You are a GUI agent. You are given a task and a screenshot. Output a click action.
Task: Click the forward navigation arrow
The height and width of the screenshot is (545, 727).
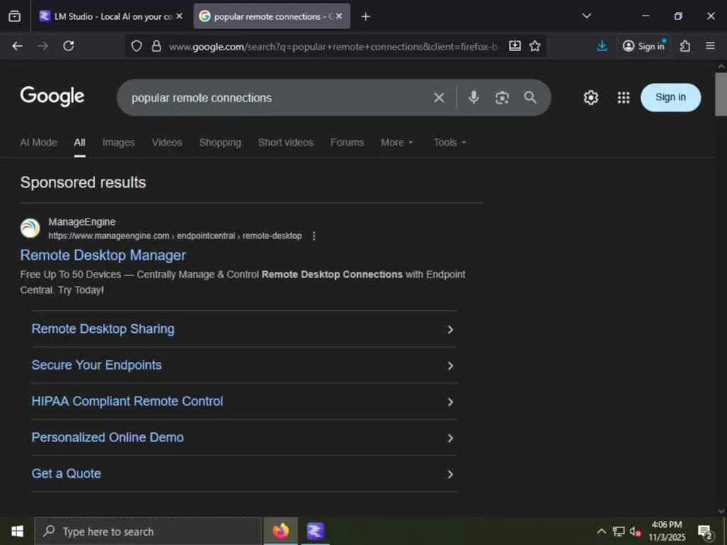tap(43, 46)
